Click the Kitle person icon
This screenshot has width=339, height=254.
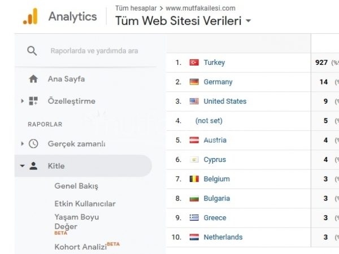tap(33, 166)
